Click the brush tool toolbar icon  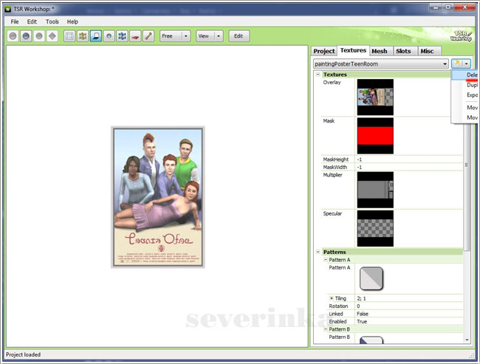(149, 35)
